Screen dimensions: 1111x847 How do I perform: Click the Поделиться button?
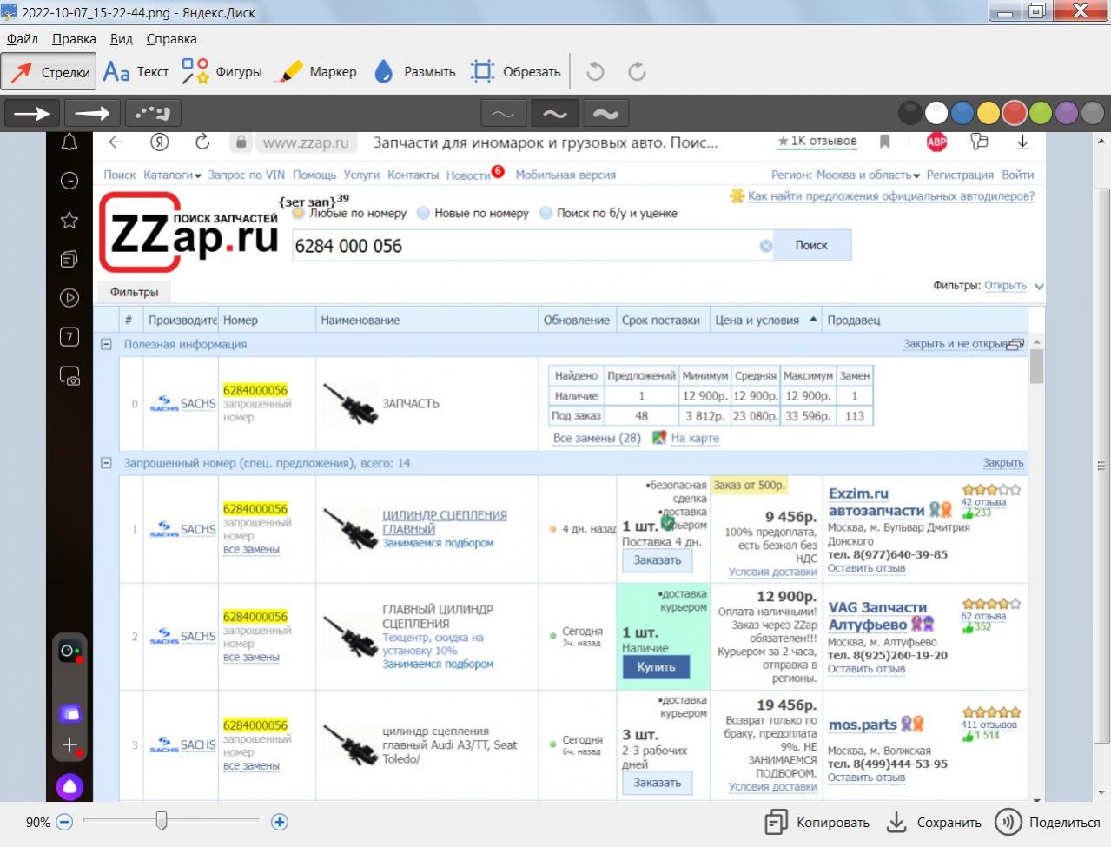click(x=1048, y=822)
